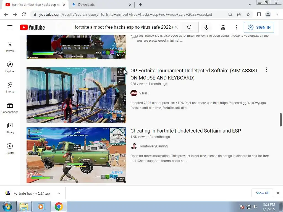
Task: Open YouTube settings three-dot menu
Action: 236,27
